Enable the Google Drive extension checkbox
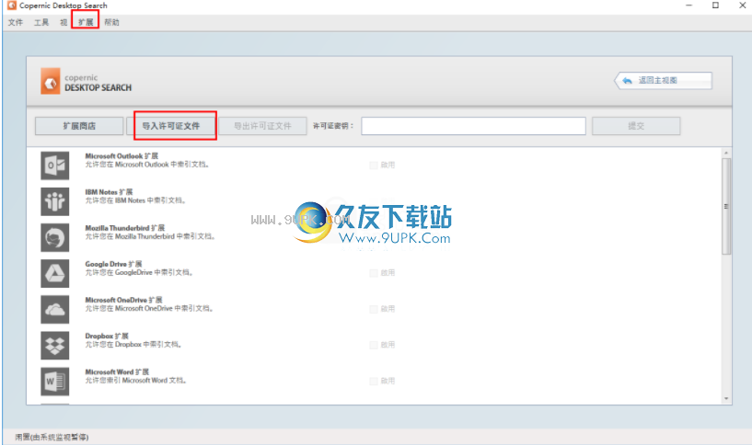 click(x=374, y=273)
